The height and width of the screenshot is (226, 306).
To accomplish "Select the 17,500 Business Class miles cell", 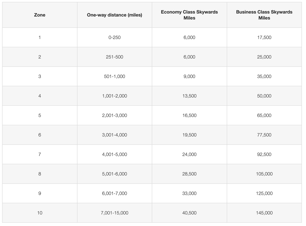I will pos(264,38).
